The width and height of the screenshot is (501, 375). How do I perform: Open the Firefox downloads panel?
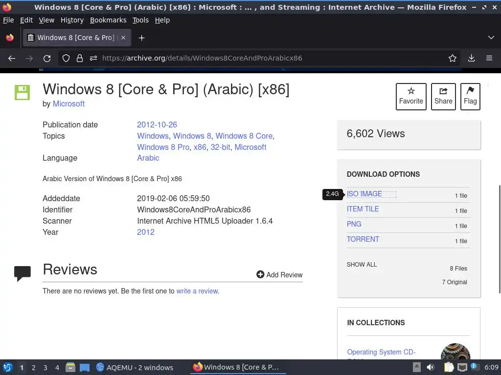click(471, 58)
